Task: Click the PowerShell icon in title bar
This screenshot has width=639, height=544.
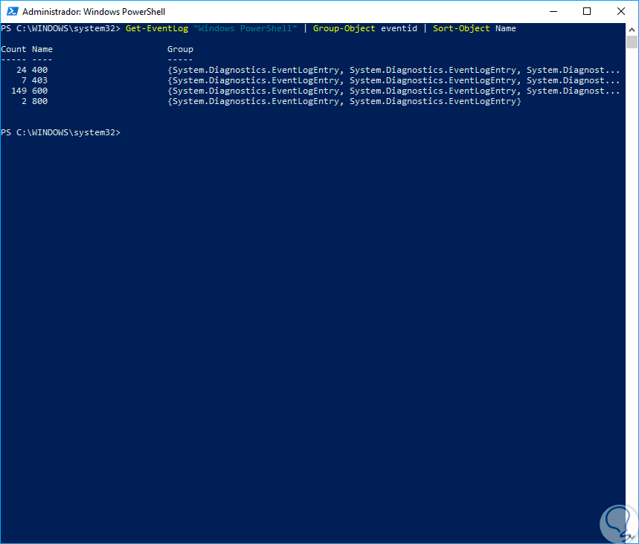Action: 12,11
